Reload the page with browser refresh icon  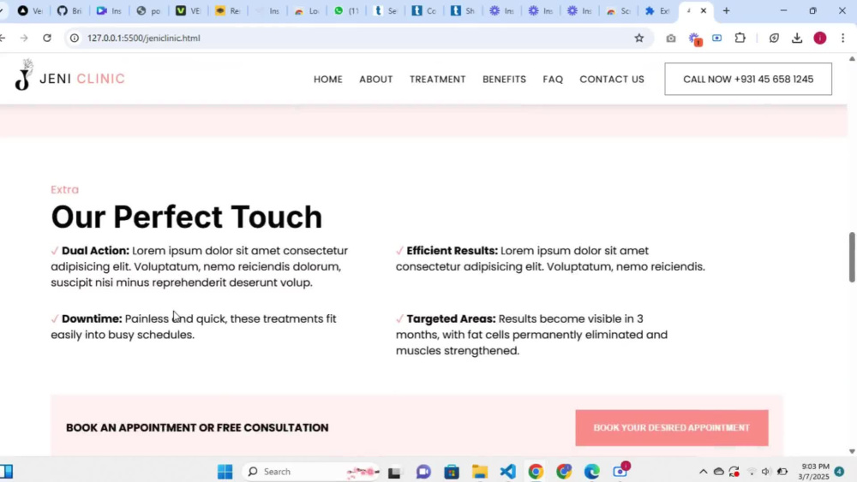(x=47, y=39)
